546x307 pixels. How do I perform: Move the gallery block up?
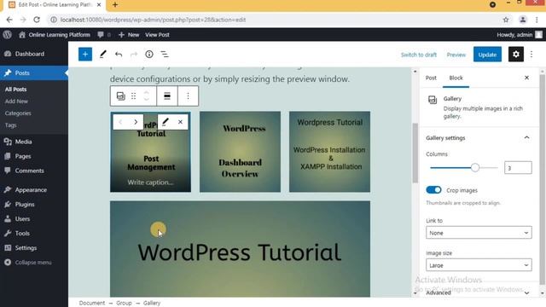click(147, 93)
